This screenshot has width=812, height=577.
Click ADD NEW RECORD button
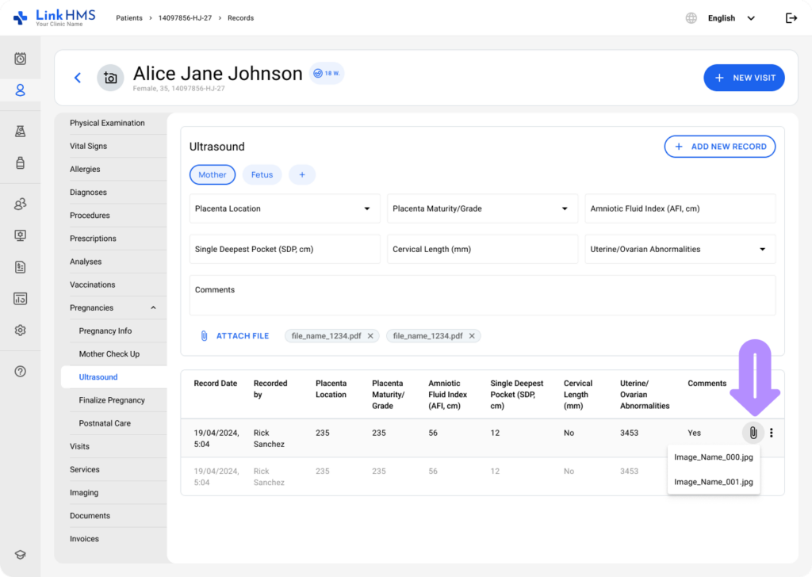720,147
